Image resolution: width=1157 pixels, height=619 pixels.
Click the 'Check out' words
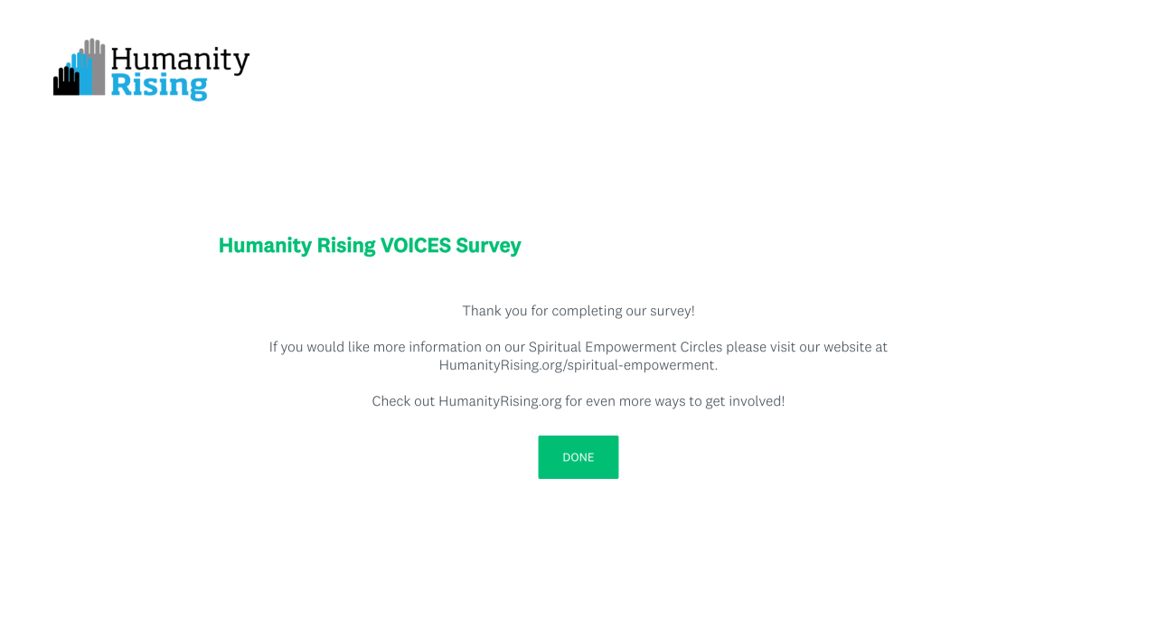tap(403, 401)
